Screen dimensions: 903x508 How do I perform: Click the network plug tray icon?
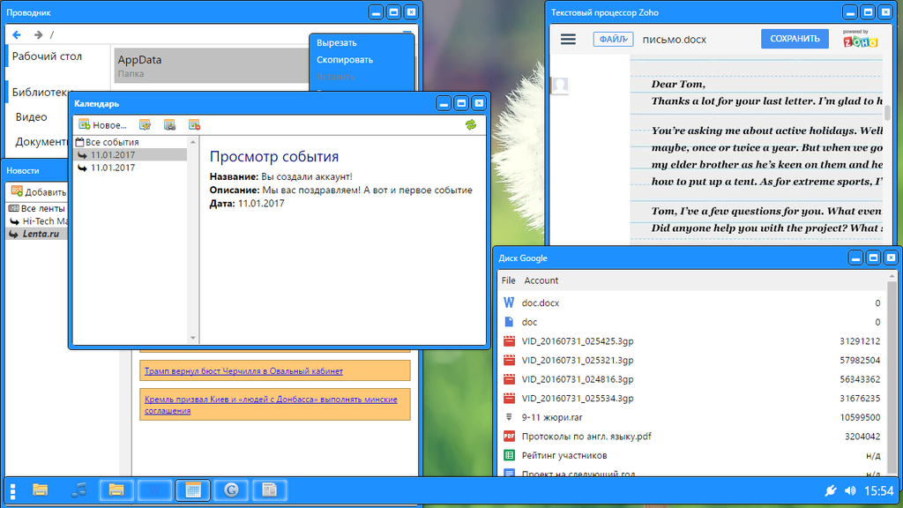click(830, 490)
